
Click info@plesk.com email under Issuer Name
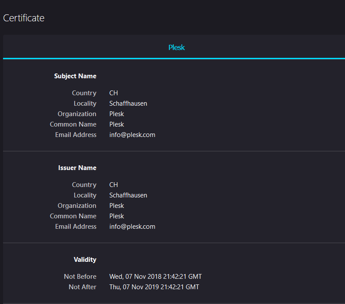coord(132,227)
